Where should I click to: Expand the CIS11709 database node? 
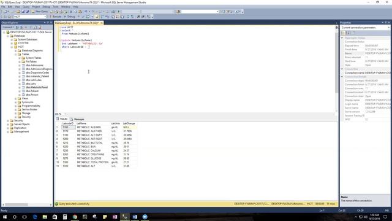(x=12, y=43)
